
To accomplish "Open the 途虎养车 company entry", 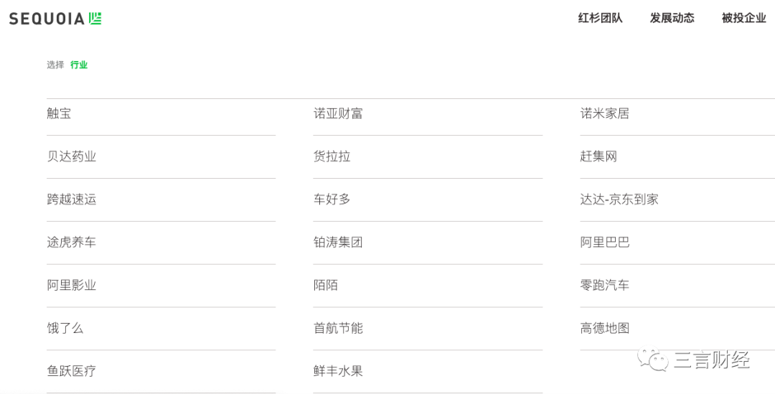I will coord(71,243).
